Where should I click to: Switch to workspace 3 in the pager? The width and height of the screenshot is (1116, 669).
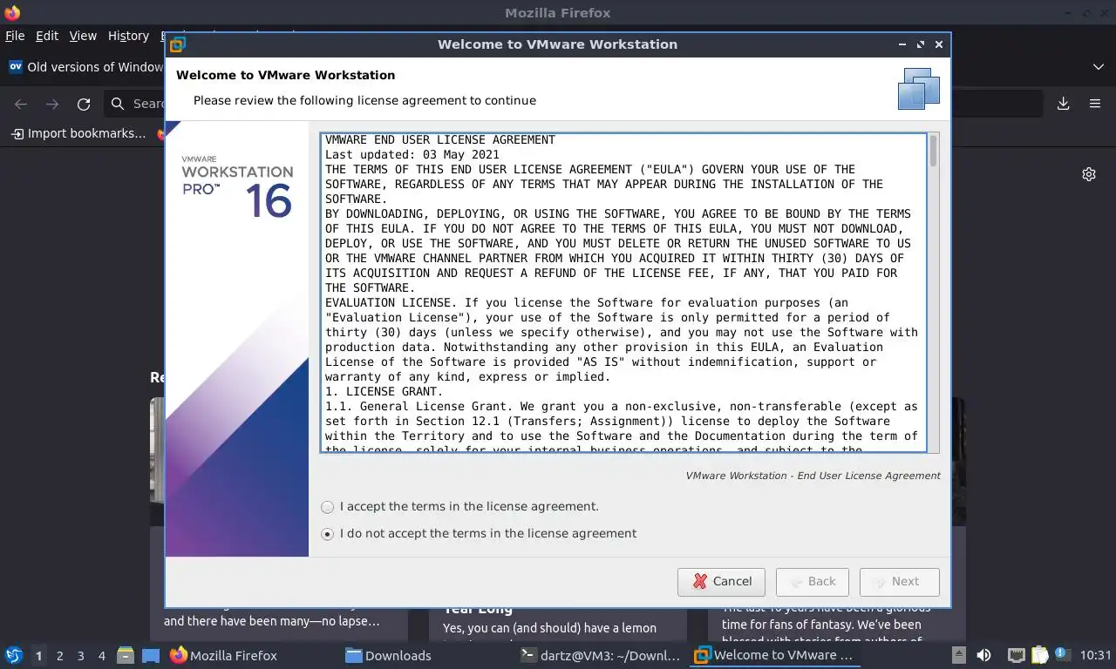pos(81,656)
